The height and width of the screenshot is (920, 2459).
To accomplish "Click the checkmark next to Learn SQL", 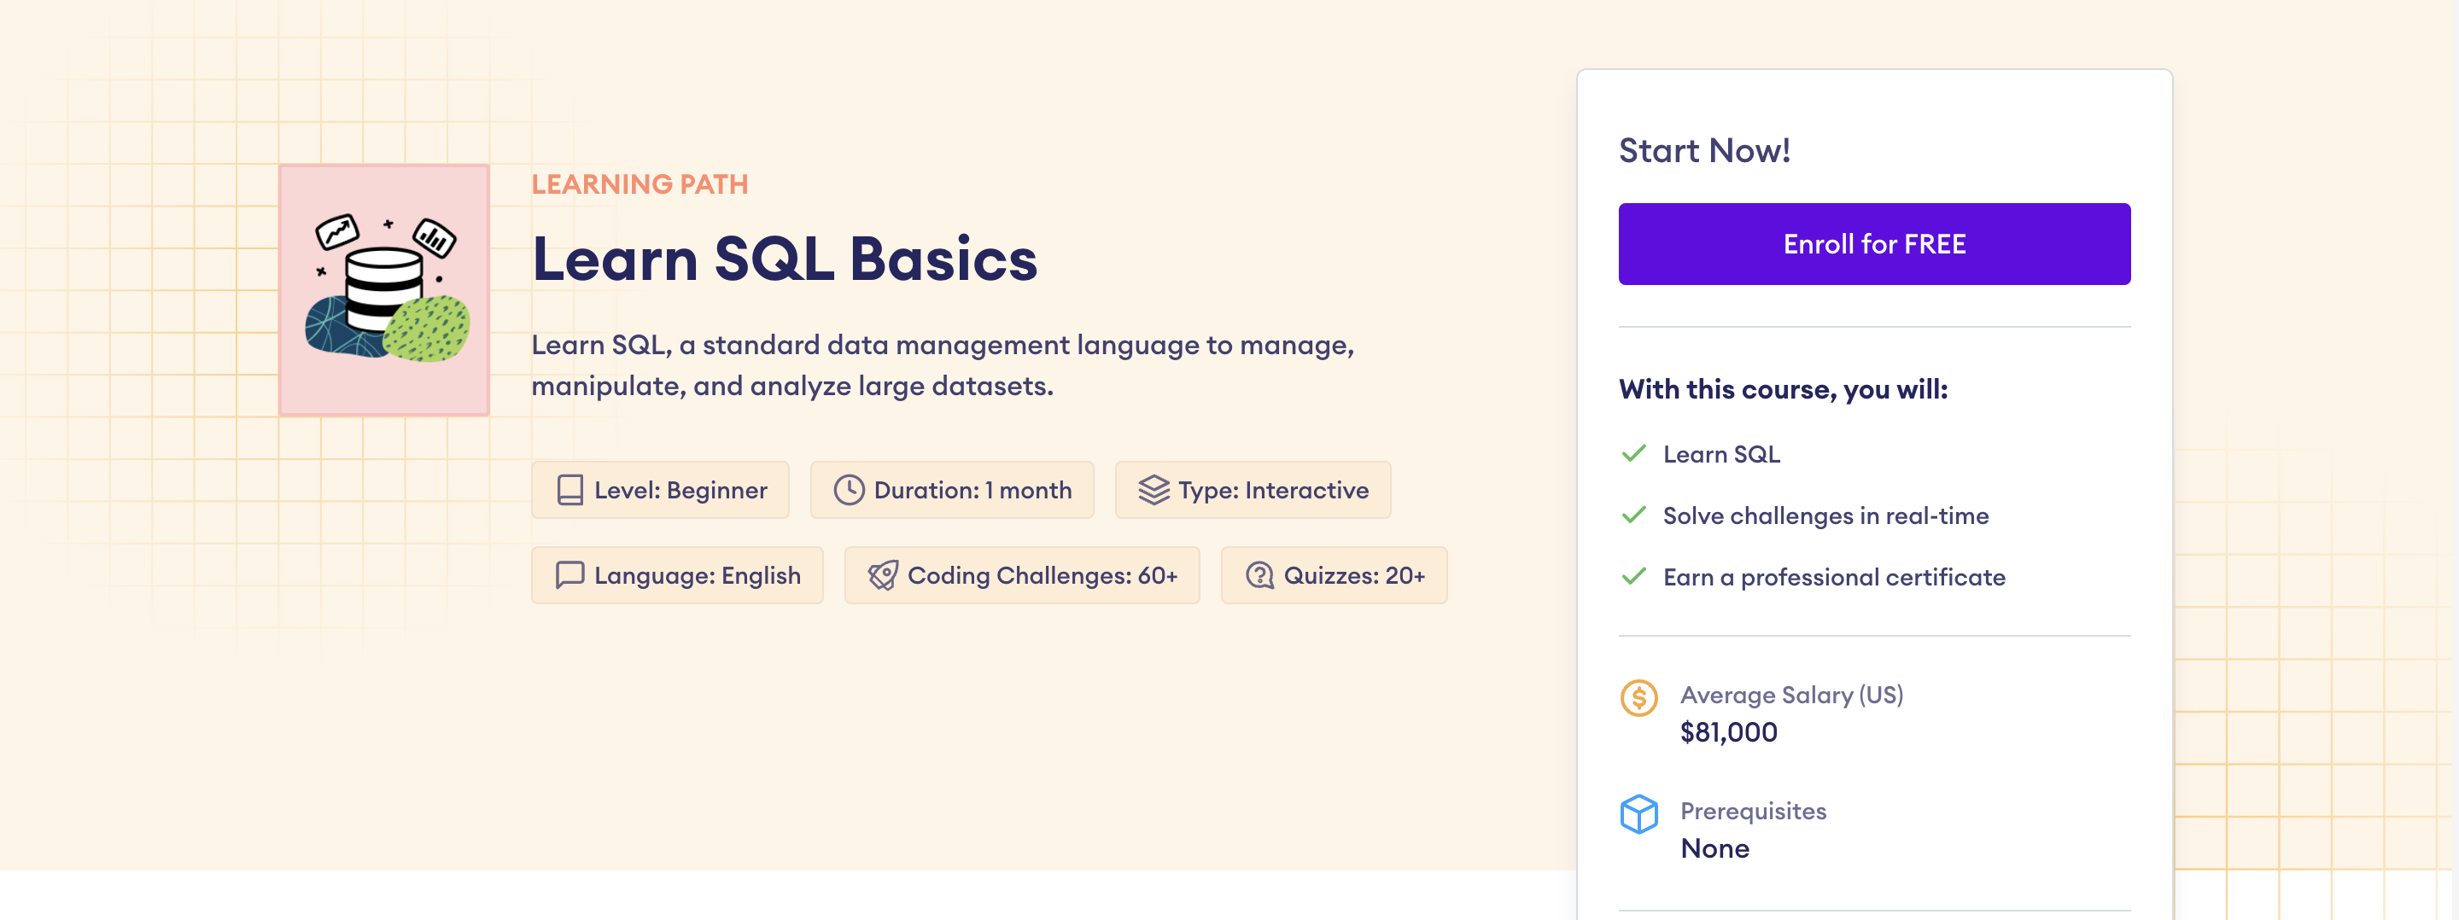I will click(x=1633, y=453).
